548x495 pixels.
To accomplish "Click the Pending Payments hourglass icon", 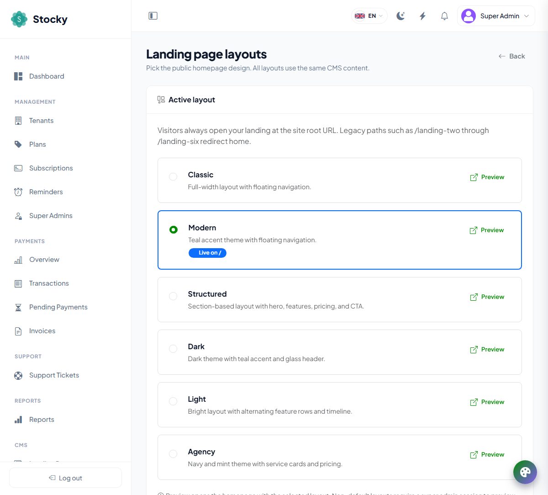I will pyautogui.click(x=18, y=307).
